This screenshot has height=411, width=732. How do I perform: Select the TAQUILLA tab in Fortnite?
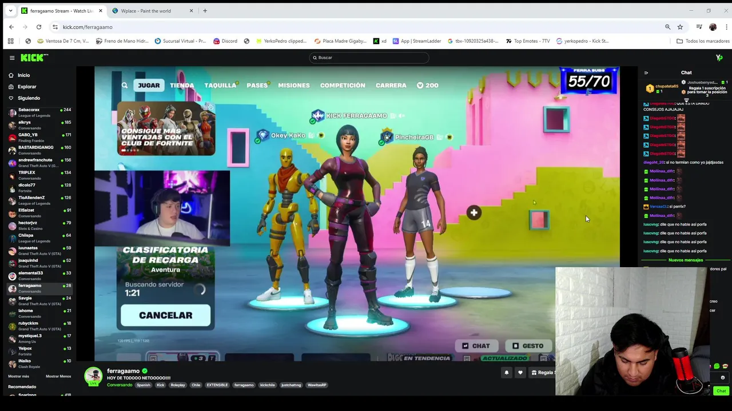pos(220,86)
